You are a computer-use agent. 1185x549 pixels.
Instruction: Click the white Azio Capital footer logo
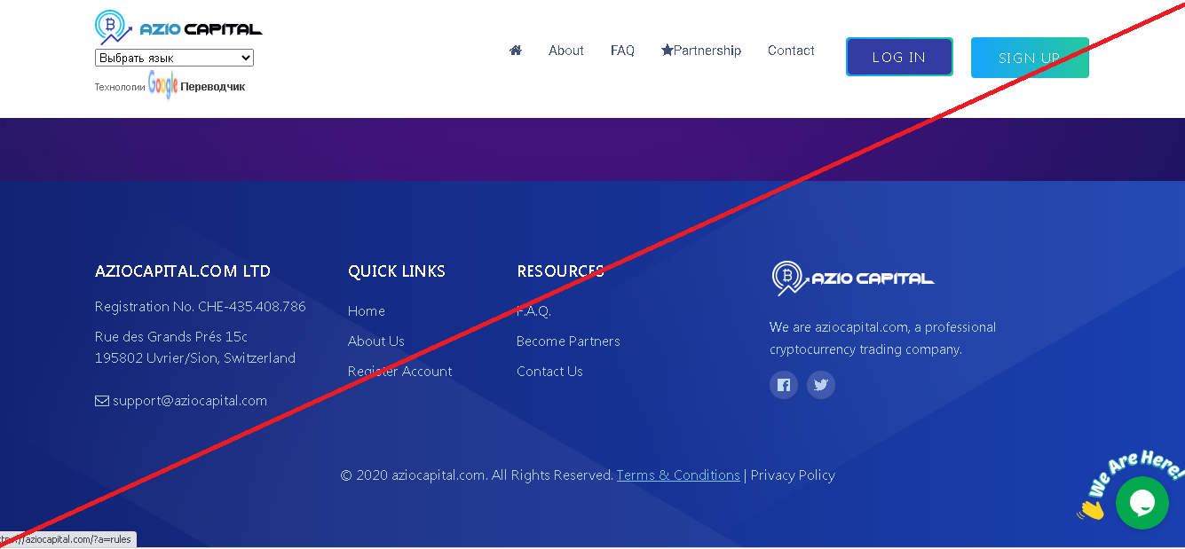pyautogui.click(x=852, y=278)
